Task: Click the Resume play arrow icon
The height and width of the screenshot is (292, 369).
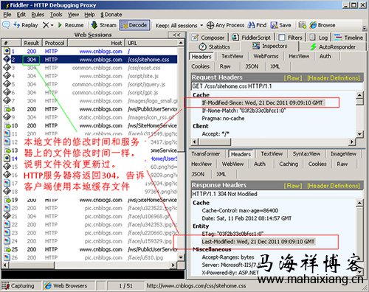Action: point(60,25)
